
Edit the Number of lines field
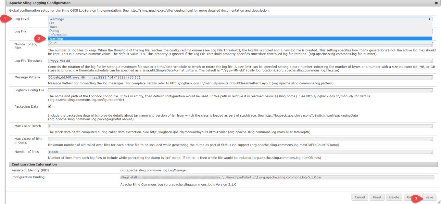click(x=240, y=152)
